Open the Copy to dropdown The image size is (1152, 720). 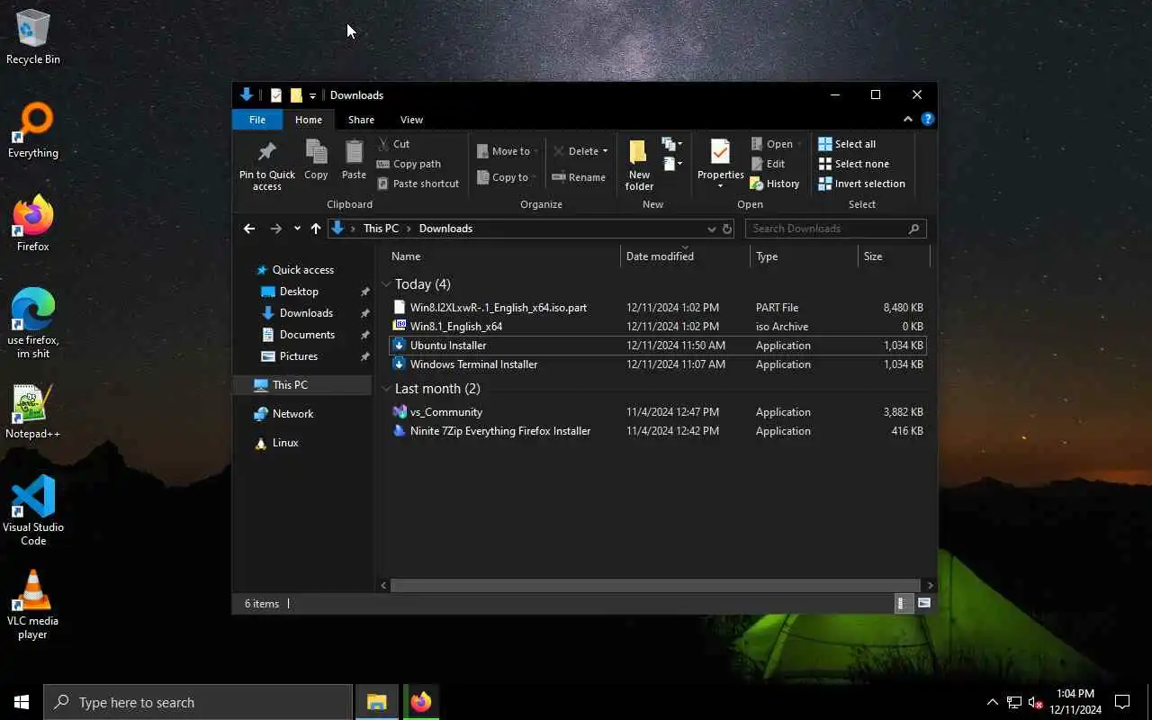pyautogui.click(x=508, y=177)
